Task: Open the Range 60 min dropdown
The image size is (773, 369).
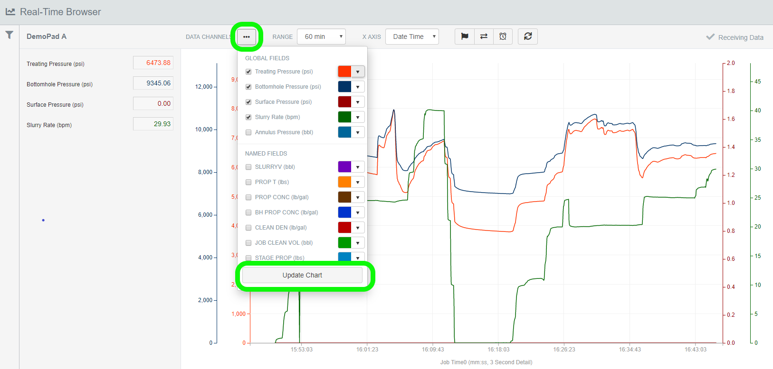Action: pyautogui.click(x=321, y=37)
